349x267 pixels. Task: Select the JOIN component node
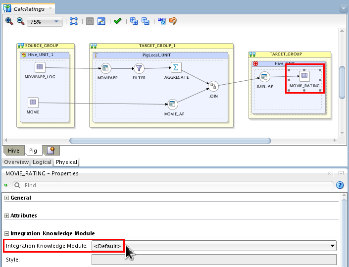(x=213, y=86)
